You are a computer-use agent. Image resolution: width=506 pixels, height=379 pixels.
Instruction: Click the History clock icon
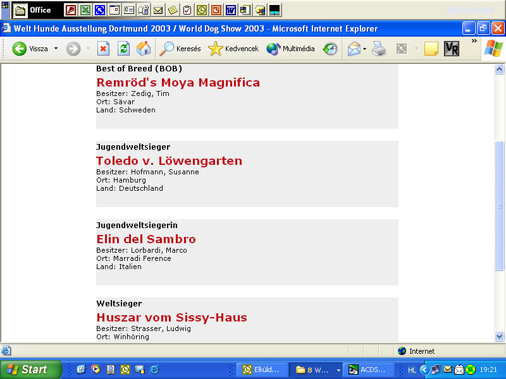click(x=330, y=49)
